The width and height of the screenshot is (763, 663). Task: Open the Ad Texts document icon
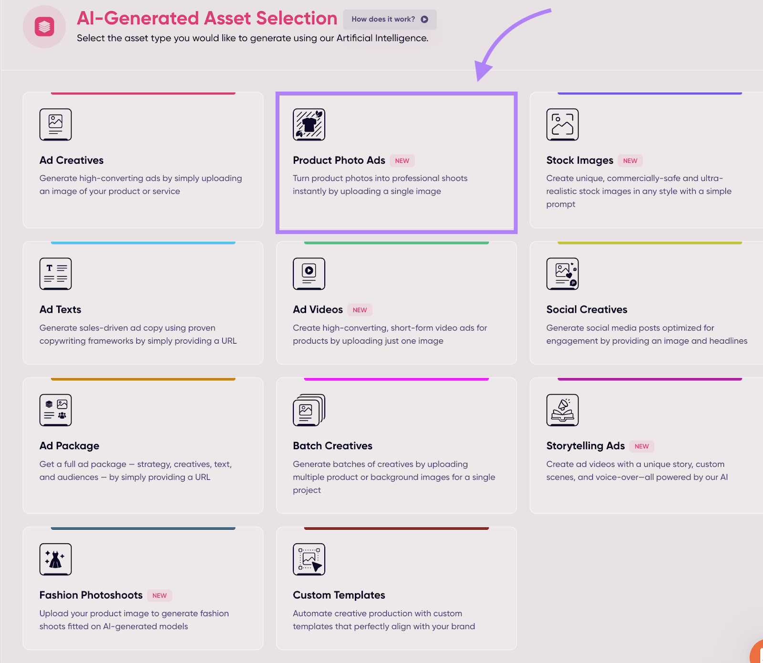(55, 274)
